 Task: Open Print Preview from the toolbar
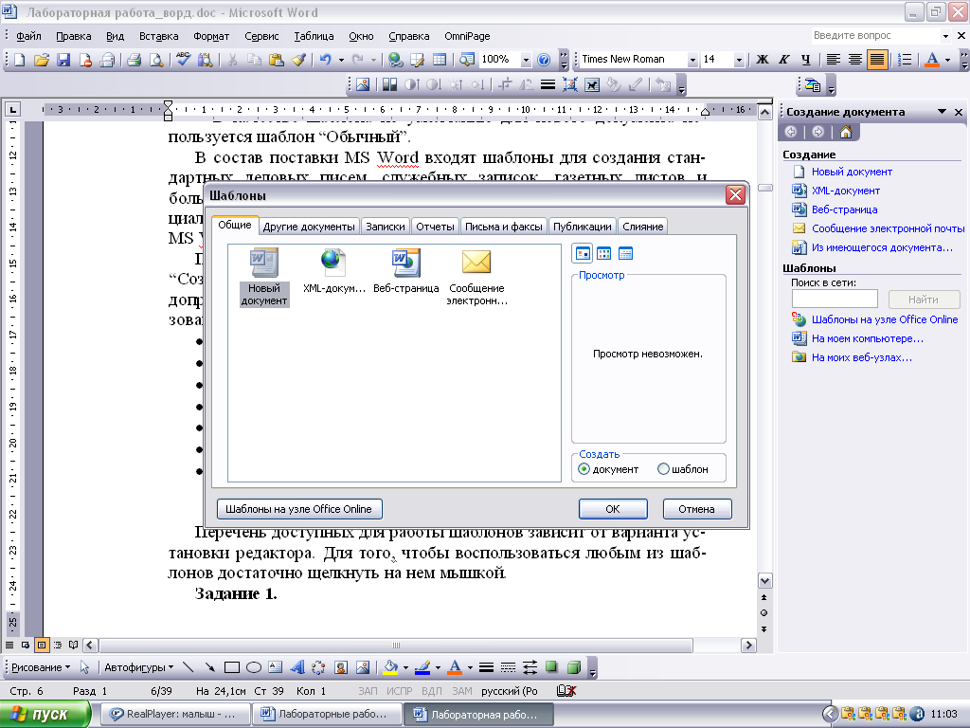[156, 60]
